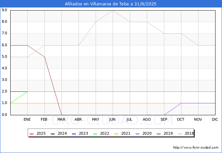Click the DIC month label
This screenshot has height=153, width=222.
pos(215,119)
